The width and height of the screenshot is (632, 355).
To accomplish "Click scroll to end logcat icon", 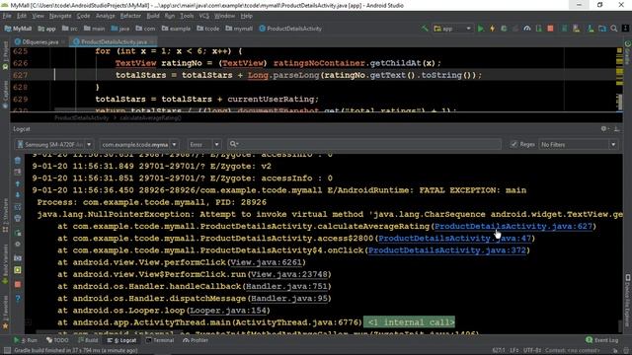I will pyautogui.click(x=18, y=172).
